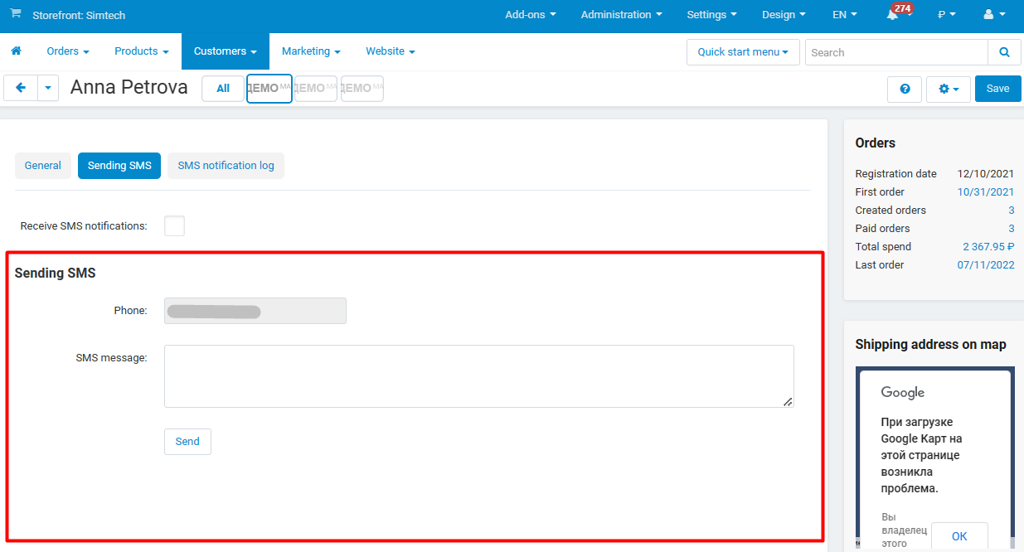Expand the Add-ons dropdown menu
1024x552 pixels.
[x=530, y=15]
